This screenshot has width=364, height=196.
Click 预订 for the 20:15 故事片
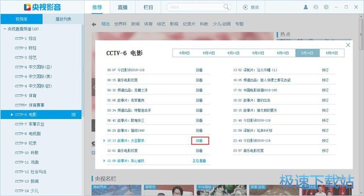(x=325, y=110)
